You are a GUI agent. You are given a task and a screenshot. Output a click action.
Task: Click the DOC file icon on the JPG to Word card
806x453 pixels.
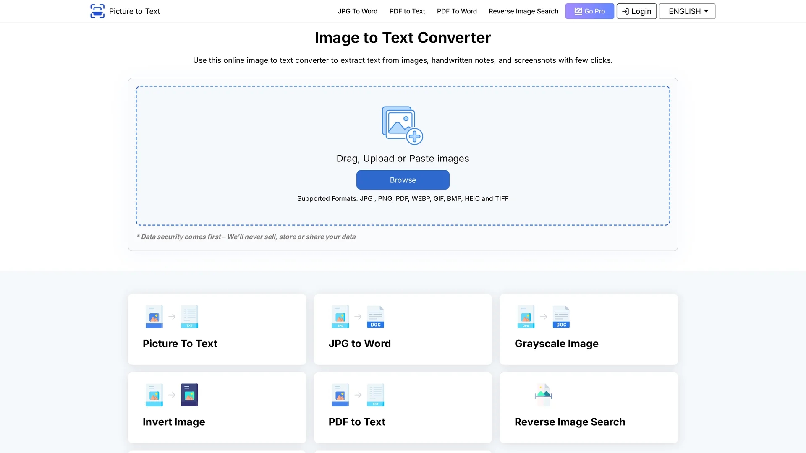pos(375,317)
